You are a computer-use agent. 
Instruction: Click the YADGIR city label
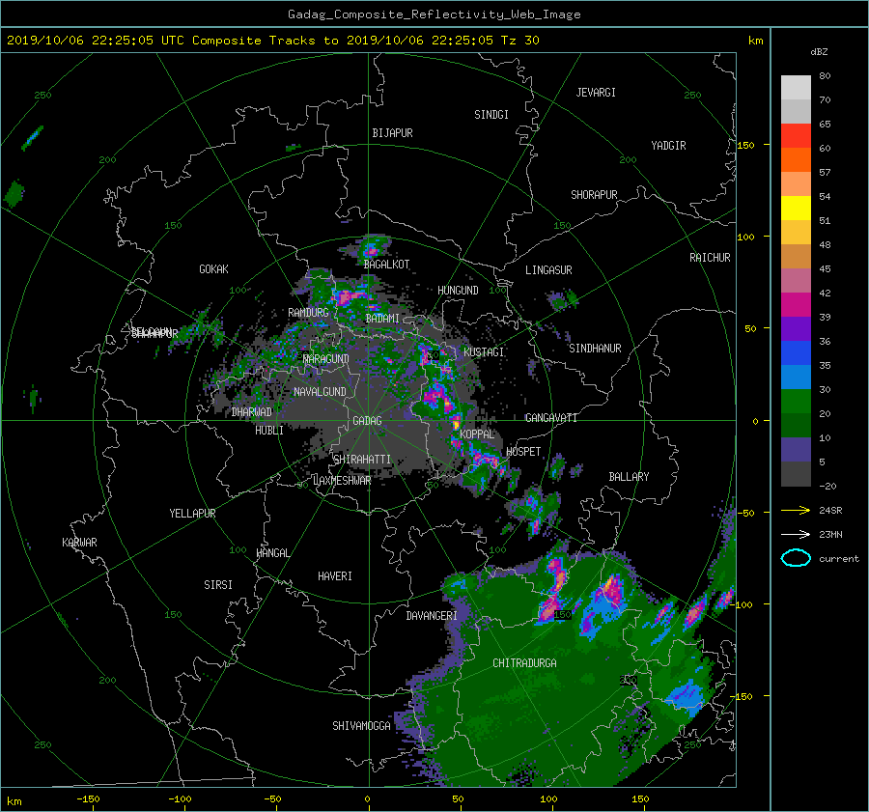pyautogui.click(x=668, y=145)
